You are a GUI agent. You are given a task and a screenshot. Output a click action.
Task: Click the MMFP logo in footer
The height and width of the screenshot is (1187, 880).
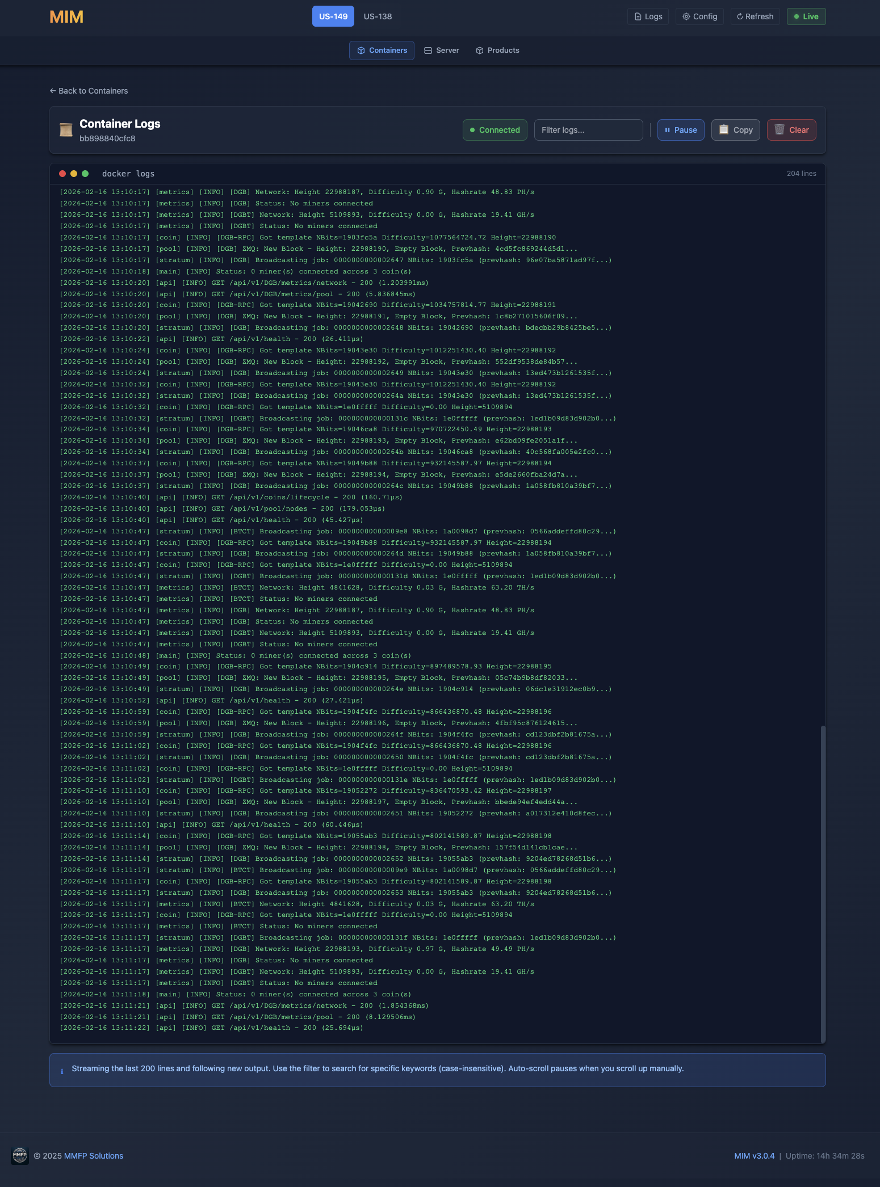20,1155
